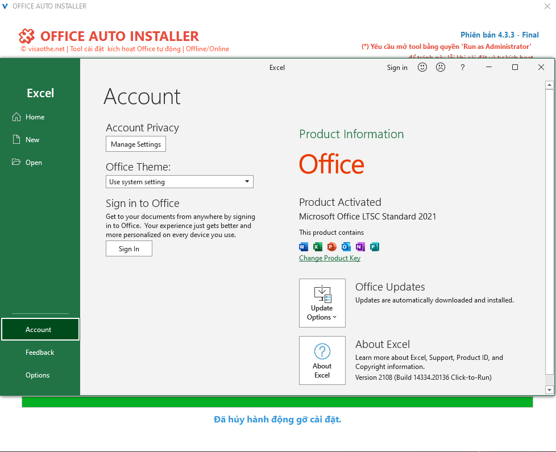Click the Word app icon

tap(304, 247)
